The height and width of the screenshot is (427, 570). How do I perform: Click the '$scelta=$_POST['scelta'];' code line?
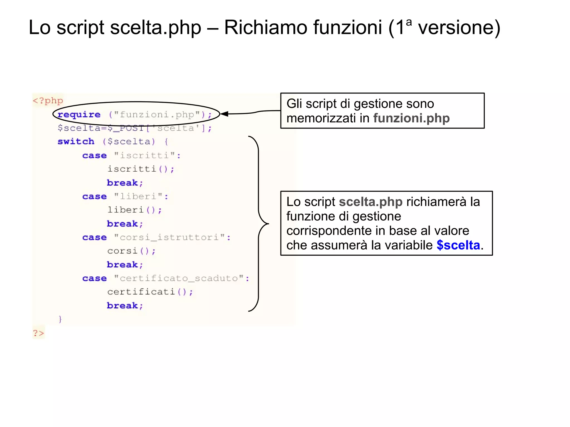tap(135, 128)
